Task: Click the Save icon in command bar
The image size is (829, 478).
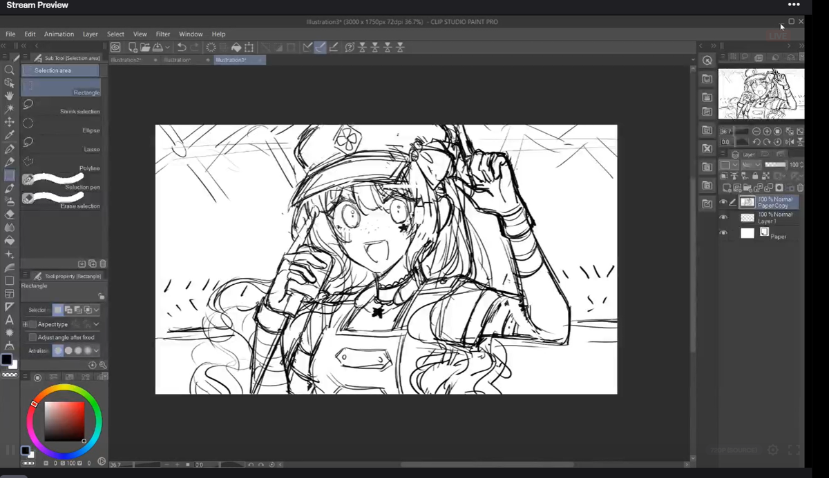Action: (158, 48)
